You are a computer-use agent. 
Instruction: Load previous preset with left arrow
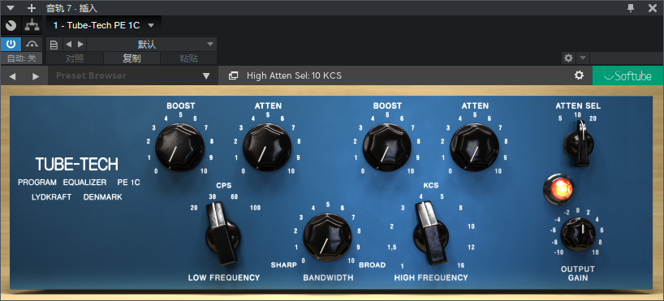(x=69, y=45)
